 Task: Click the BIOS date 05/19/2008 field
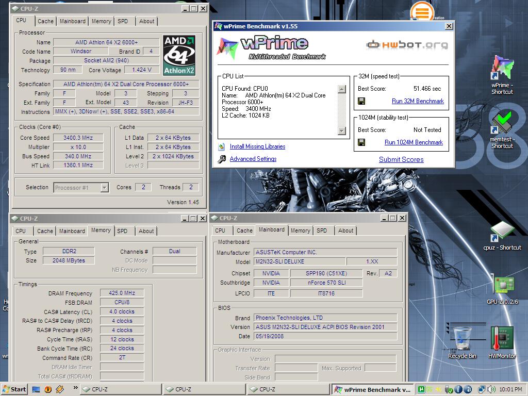click(x=325, y=336)
